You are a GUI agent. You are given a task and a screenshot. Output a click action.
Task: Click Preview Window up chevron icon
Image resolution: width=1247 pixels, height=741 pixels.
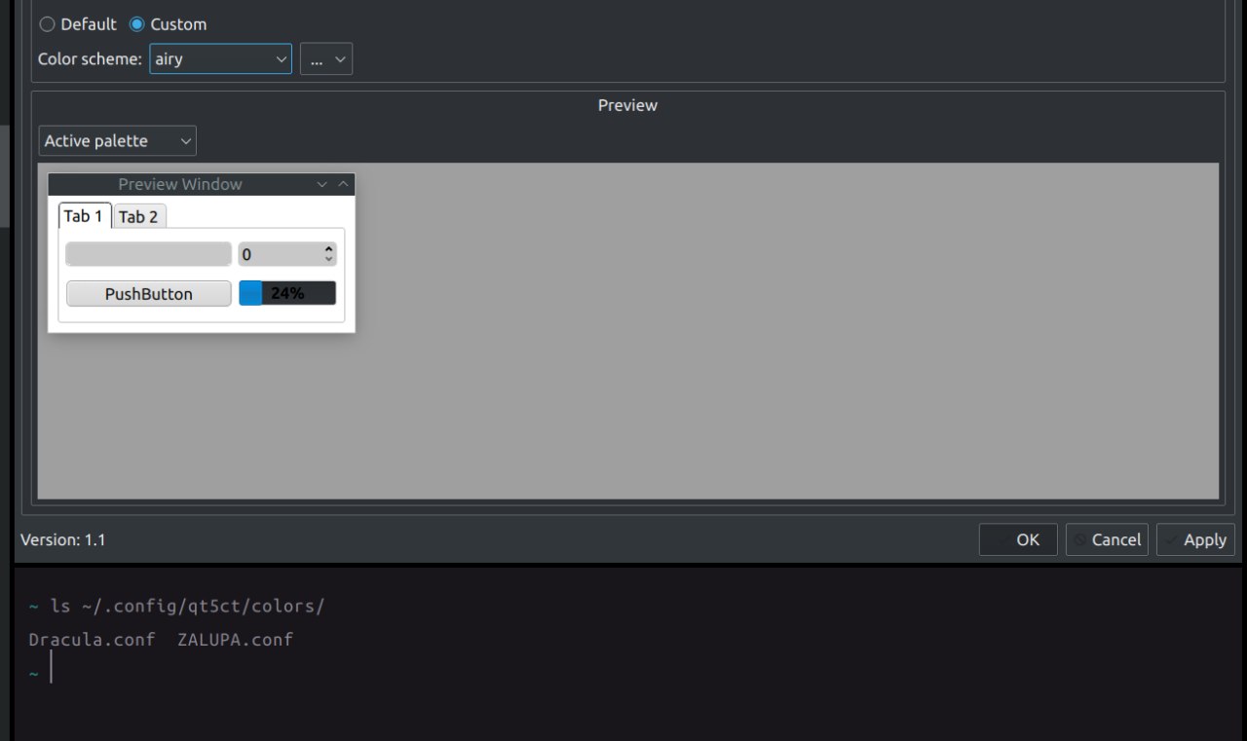(x=343, y=184)
